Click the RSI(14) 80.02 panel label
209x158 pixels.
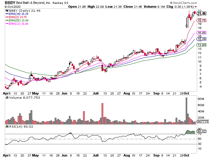[x=21, y=126]
